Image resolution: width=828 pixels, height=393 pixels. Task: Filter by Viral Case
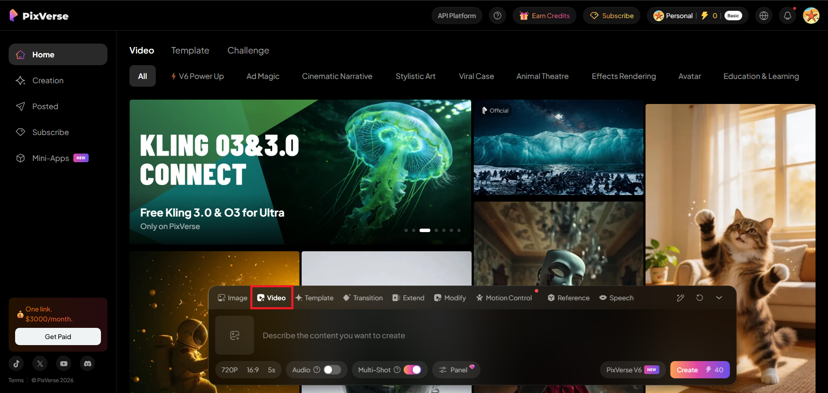coord(476,76)
